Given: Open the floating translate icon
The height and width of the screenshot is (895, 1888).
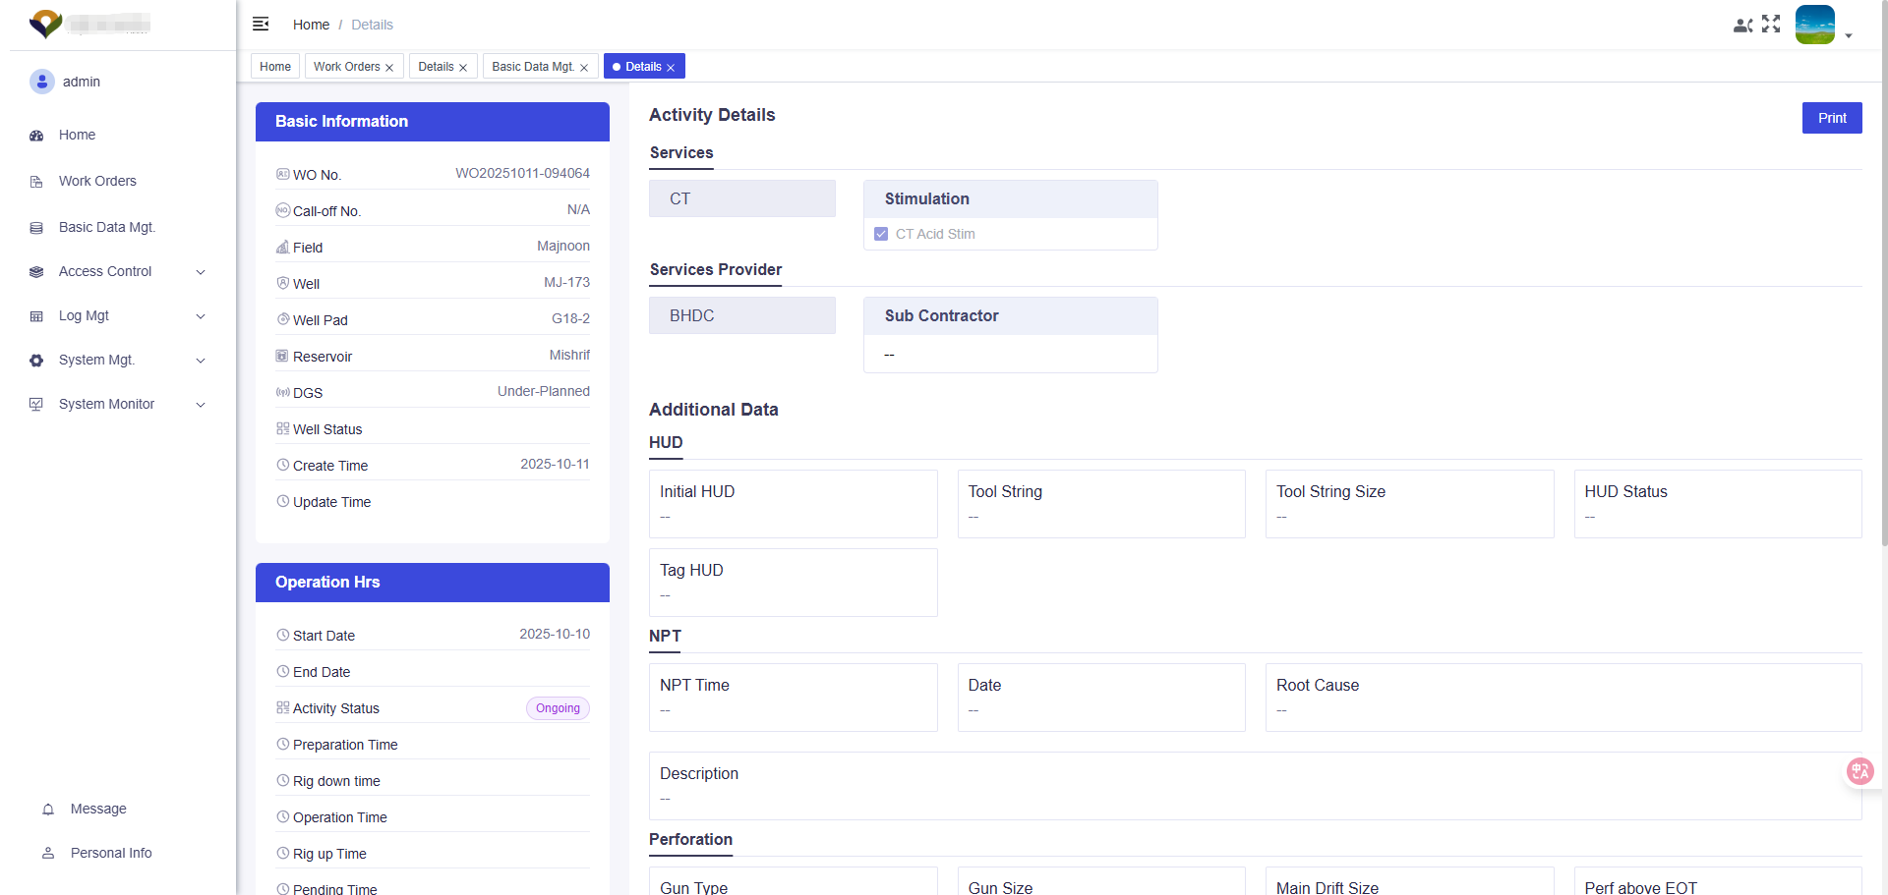Looking at the screenshot, I should coord(1859,771).
